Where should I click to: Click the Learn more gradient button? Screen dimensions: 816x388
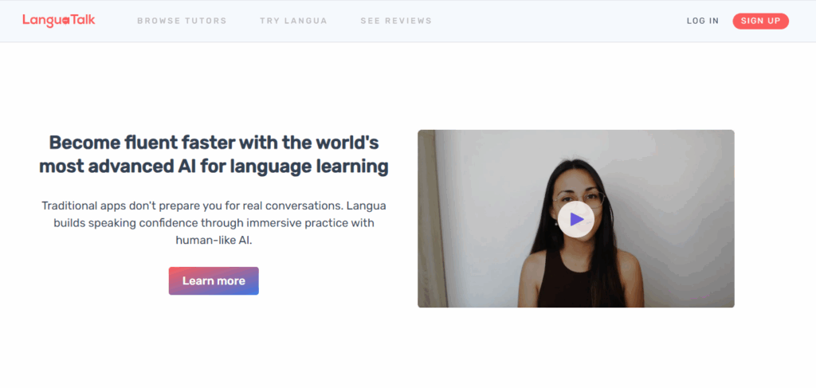tap(214, 281)
